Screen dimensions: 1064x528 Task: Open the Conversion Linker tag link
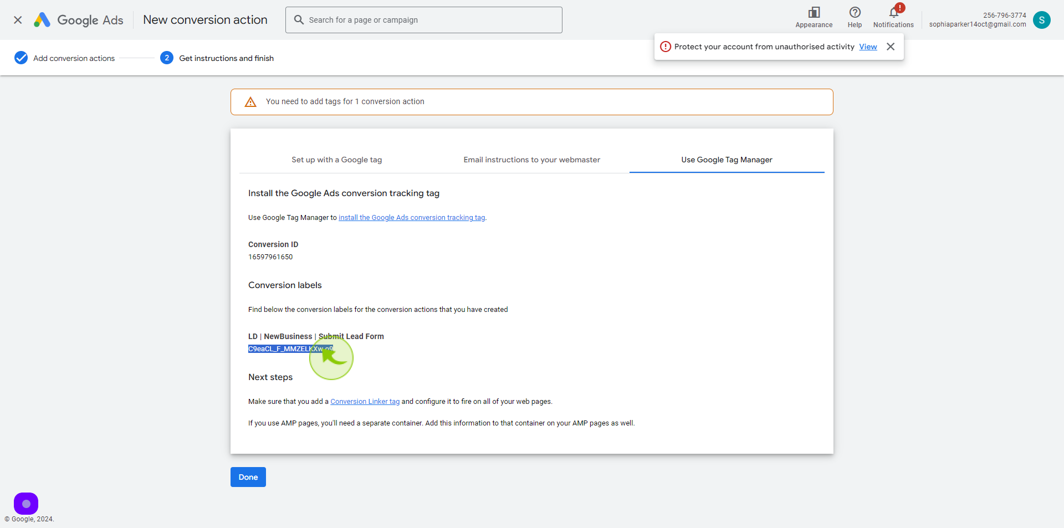[365, 402]
